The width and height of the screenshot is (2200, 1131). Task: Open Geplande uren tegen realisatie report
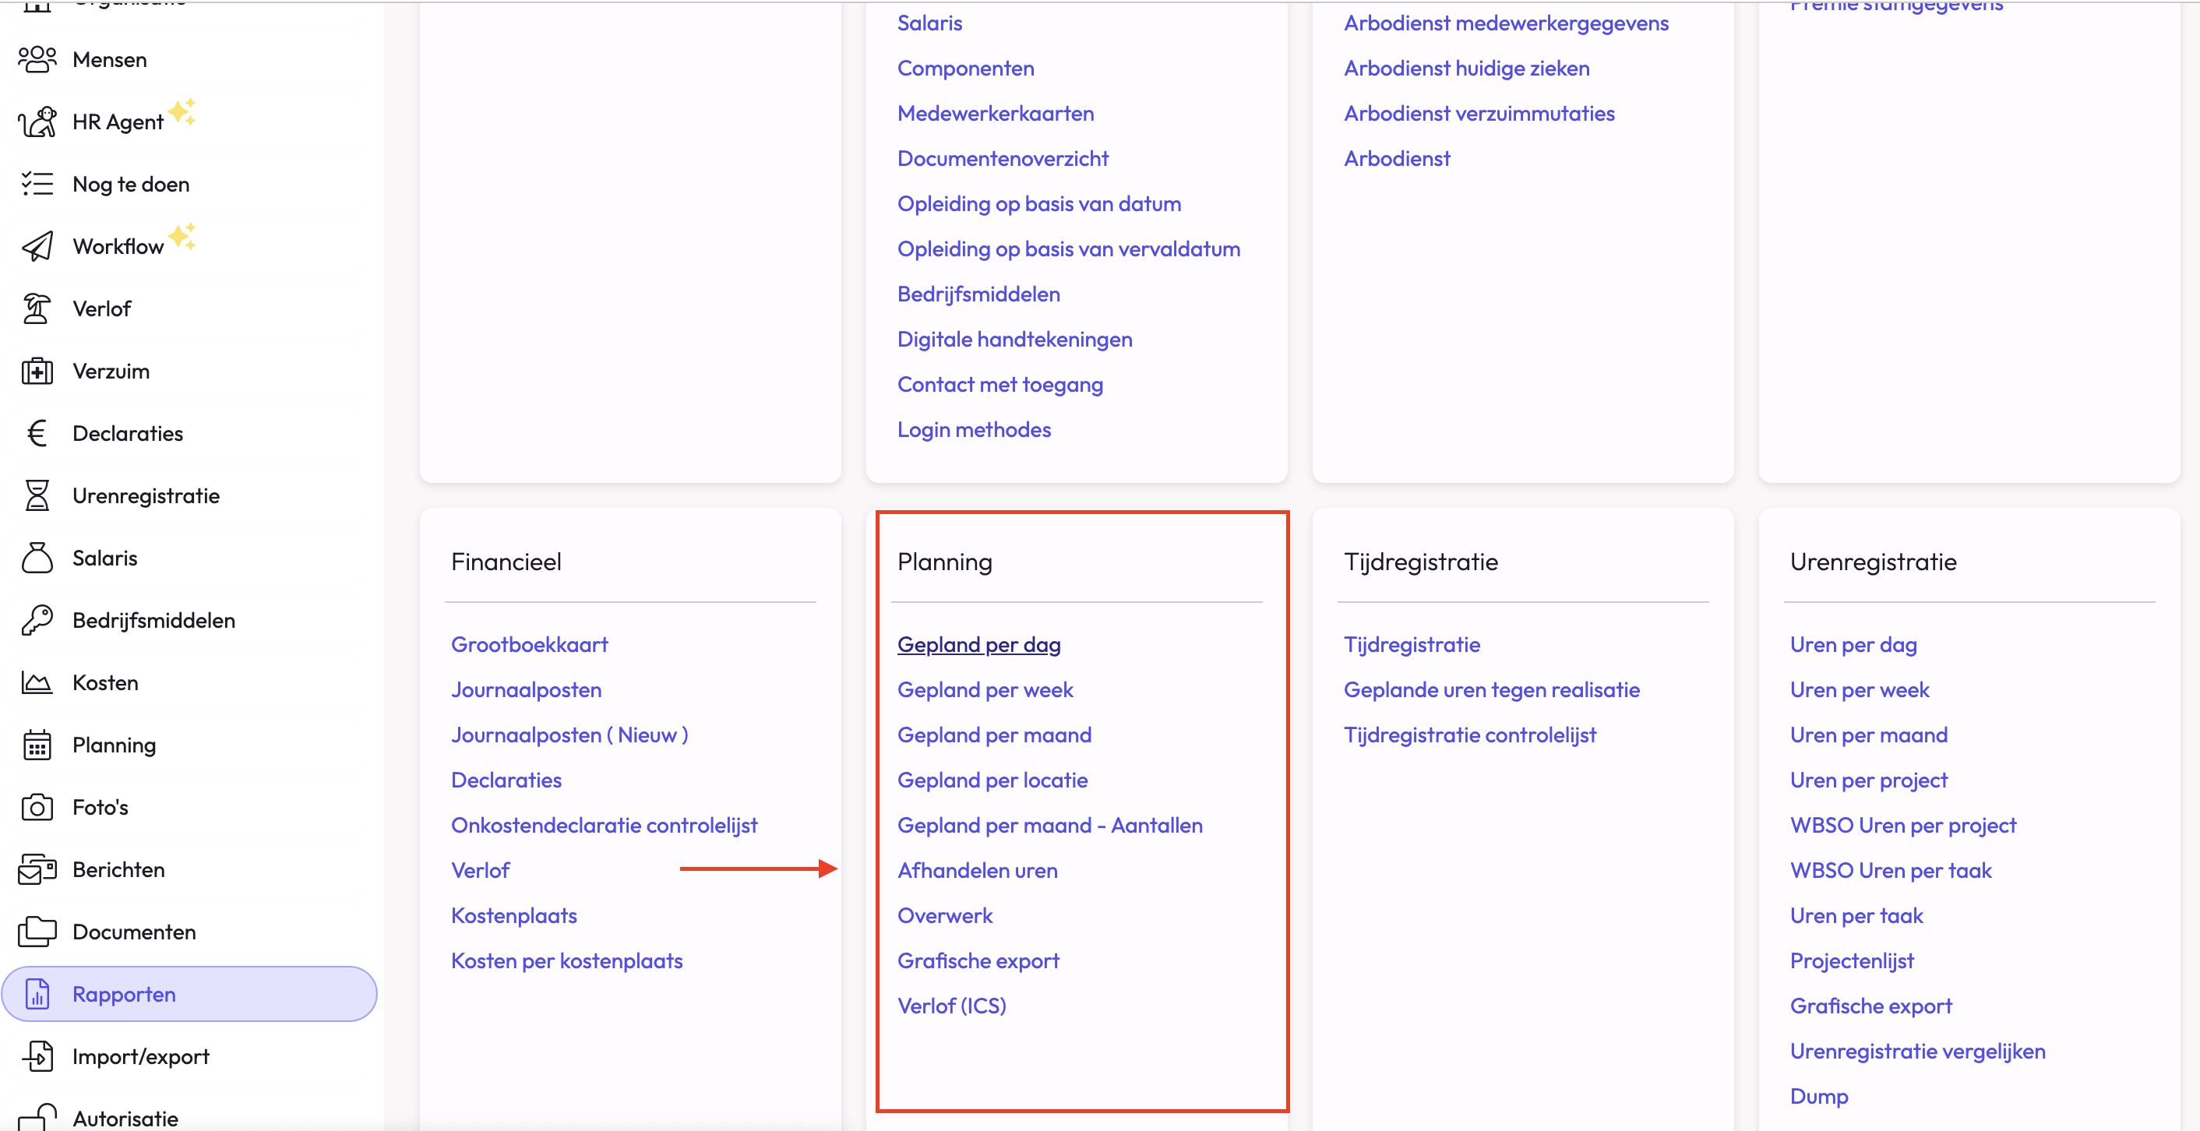point(1491,690)
